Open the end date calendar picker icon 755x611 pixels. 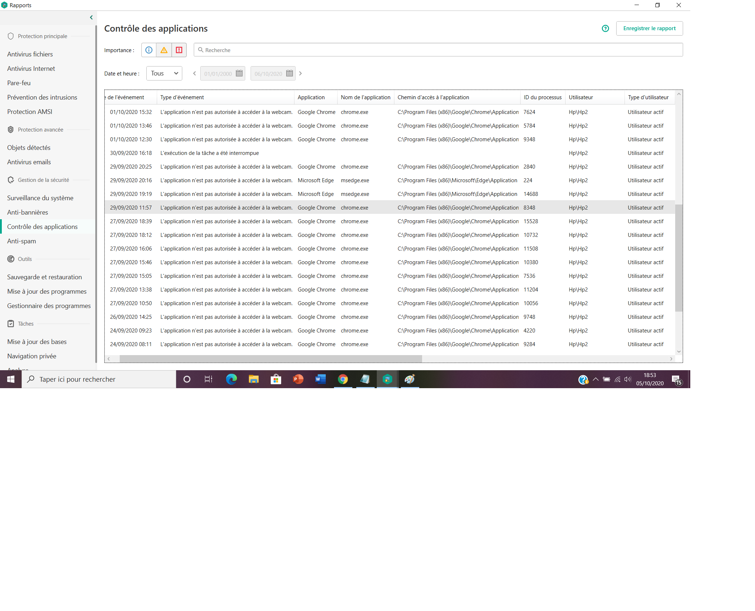point(289,73)
